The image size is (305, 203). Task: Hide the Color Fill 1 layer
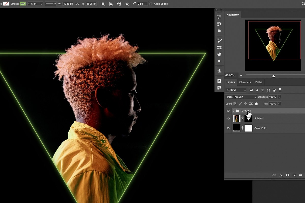(x=228, y=128)
